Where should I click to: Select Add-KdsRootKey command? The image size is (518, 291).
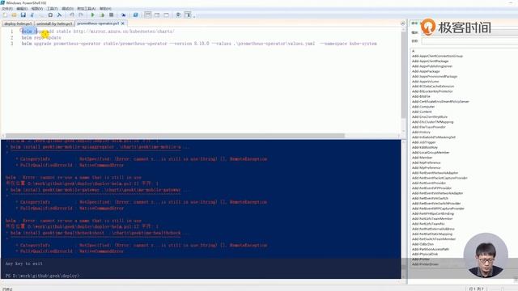tap(424, 147)
